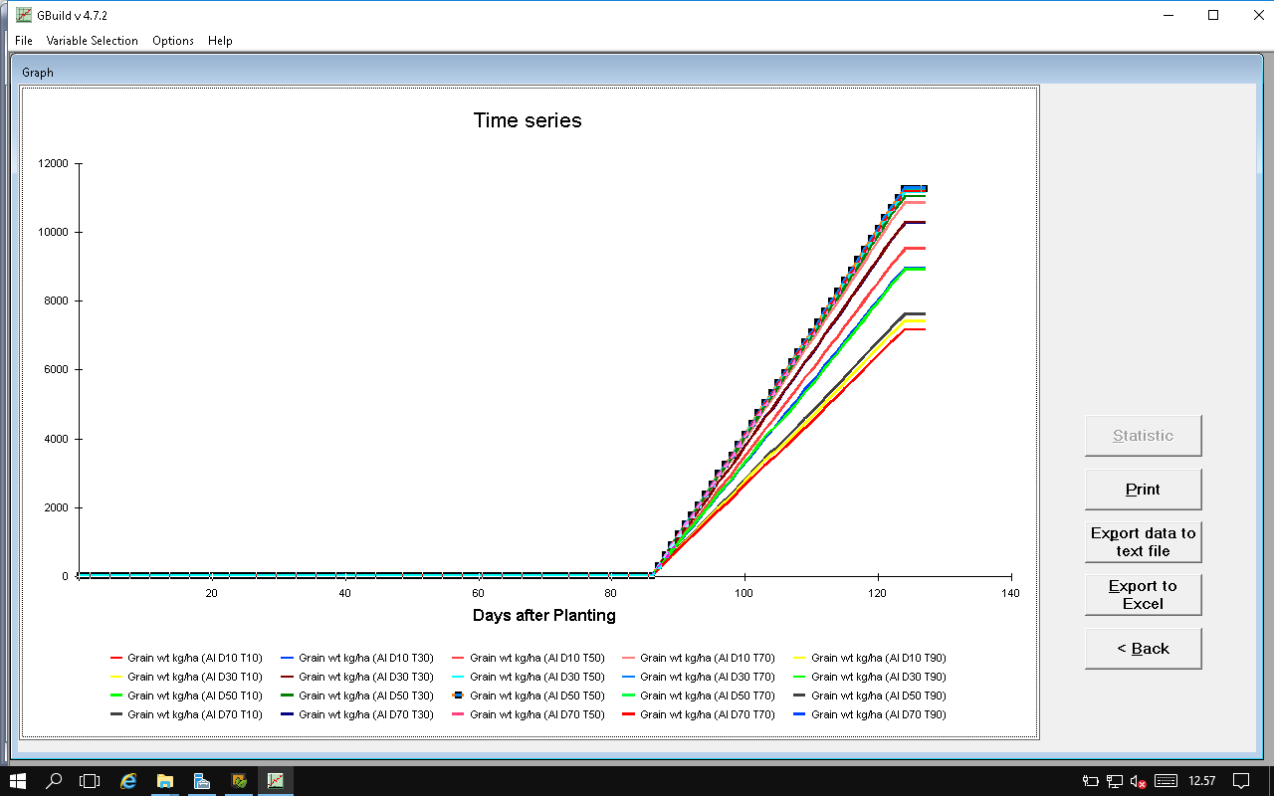Open the Options menu
The width and height of the screenshot is (1274, 796).
(173, 41)
